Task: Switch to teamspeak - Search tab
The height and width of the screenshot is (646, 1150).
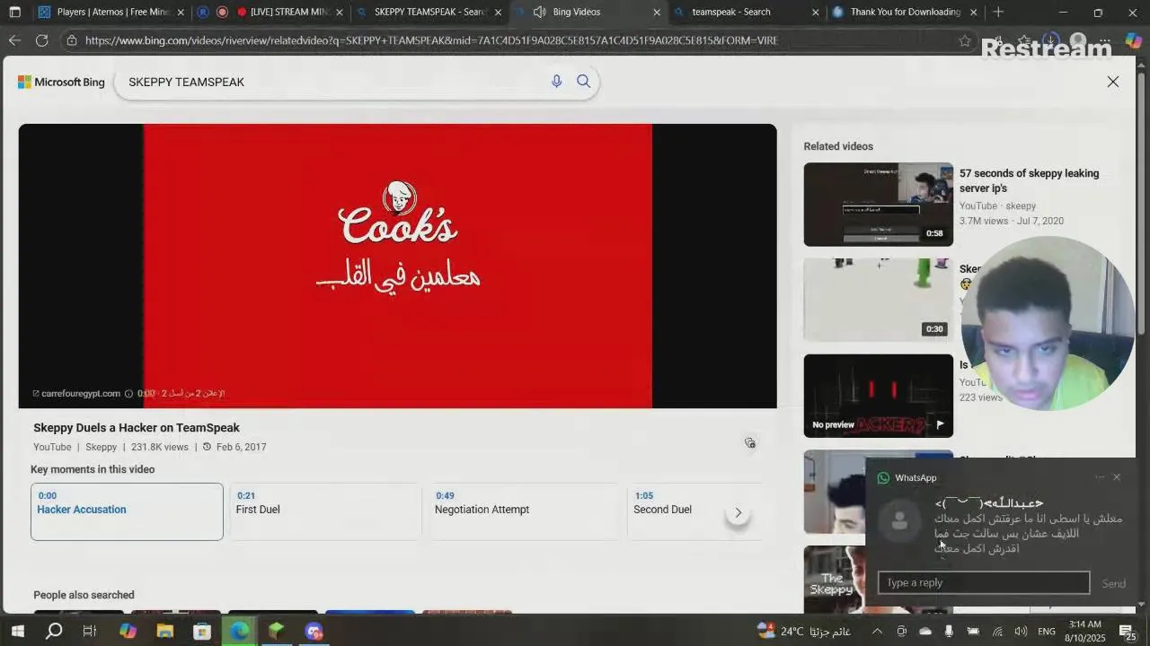Action: coord(731,12)
